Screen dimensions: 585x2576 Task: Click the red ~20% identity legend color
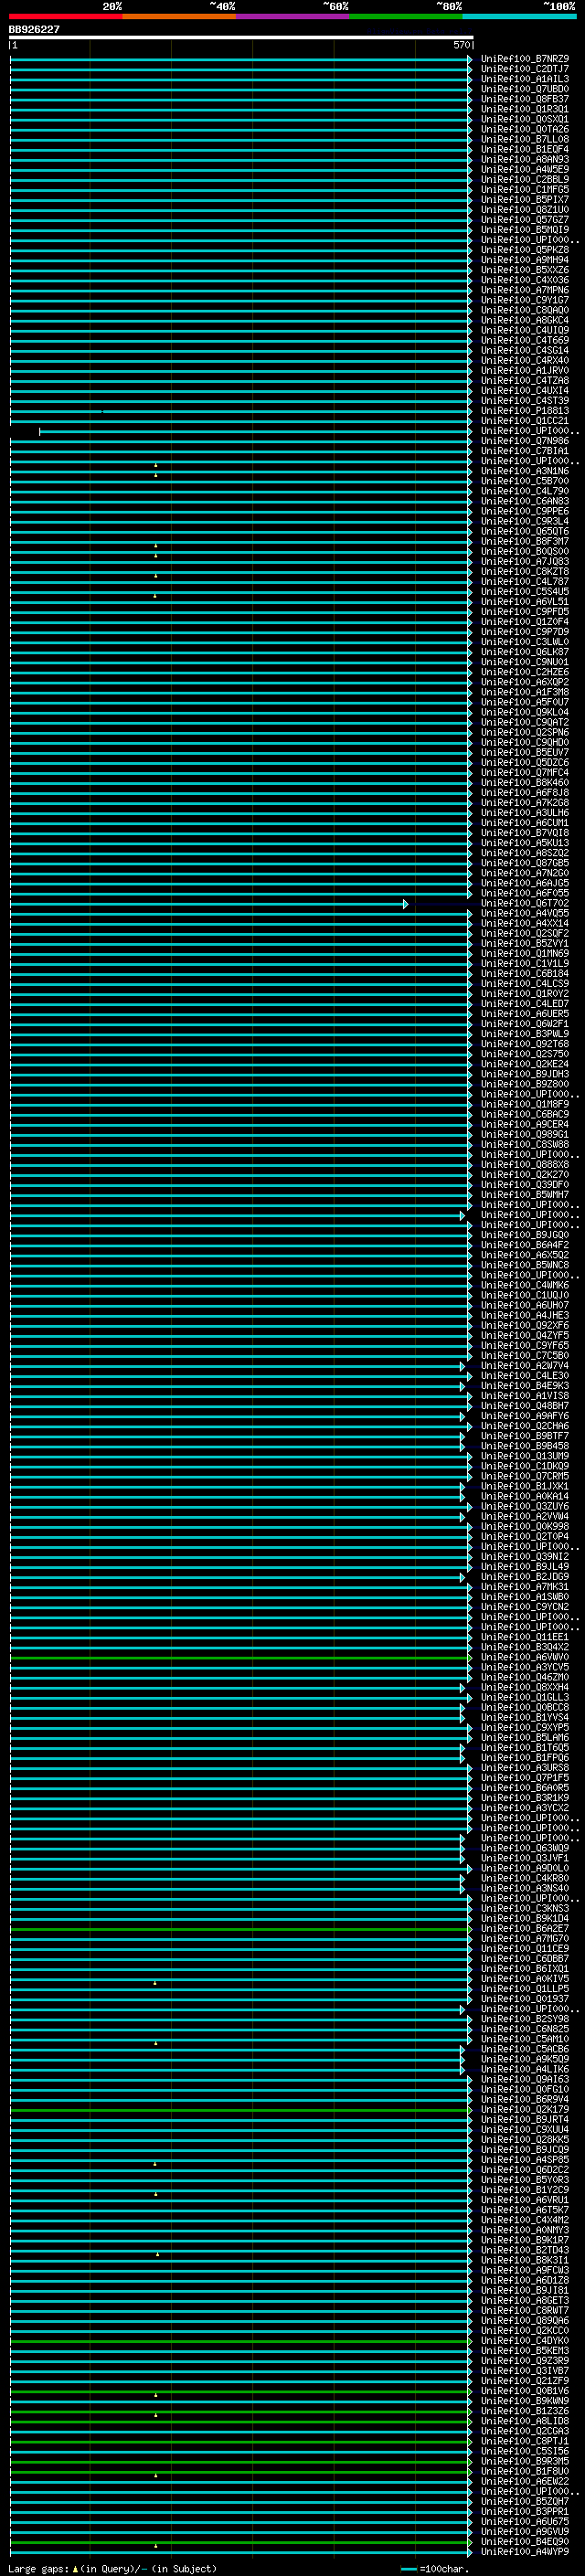pos(66,17)
